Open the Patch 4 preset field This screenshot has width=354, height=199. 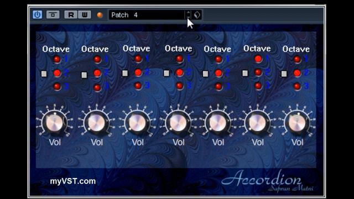click(x=147, y=15)
